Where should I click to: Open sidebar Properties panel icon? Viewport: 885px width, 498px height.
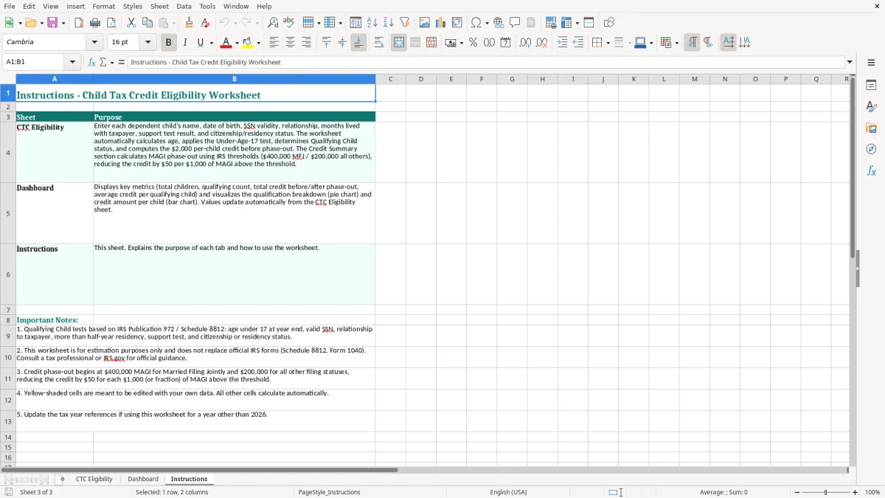click(871, 85)
